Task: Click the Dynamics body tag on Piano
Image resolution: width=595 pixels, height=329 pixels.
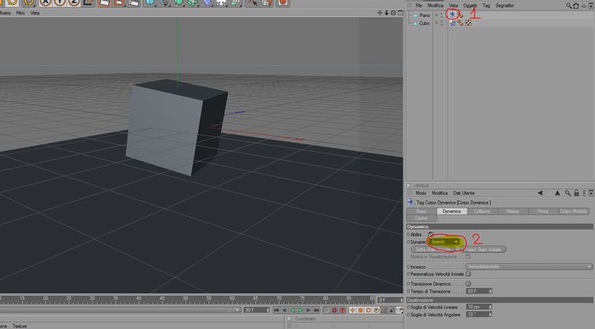Action: pos(452,14)
